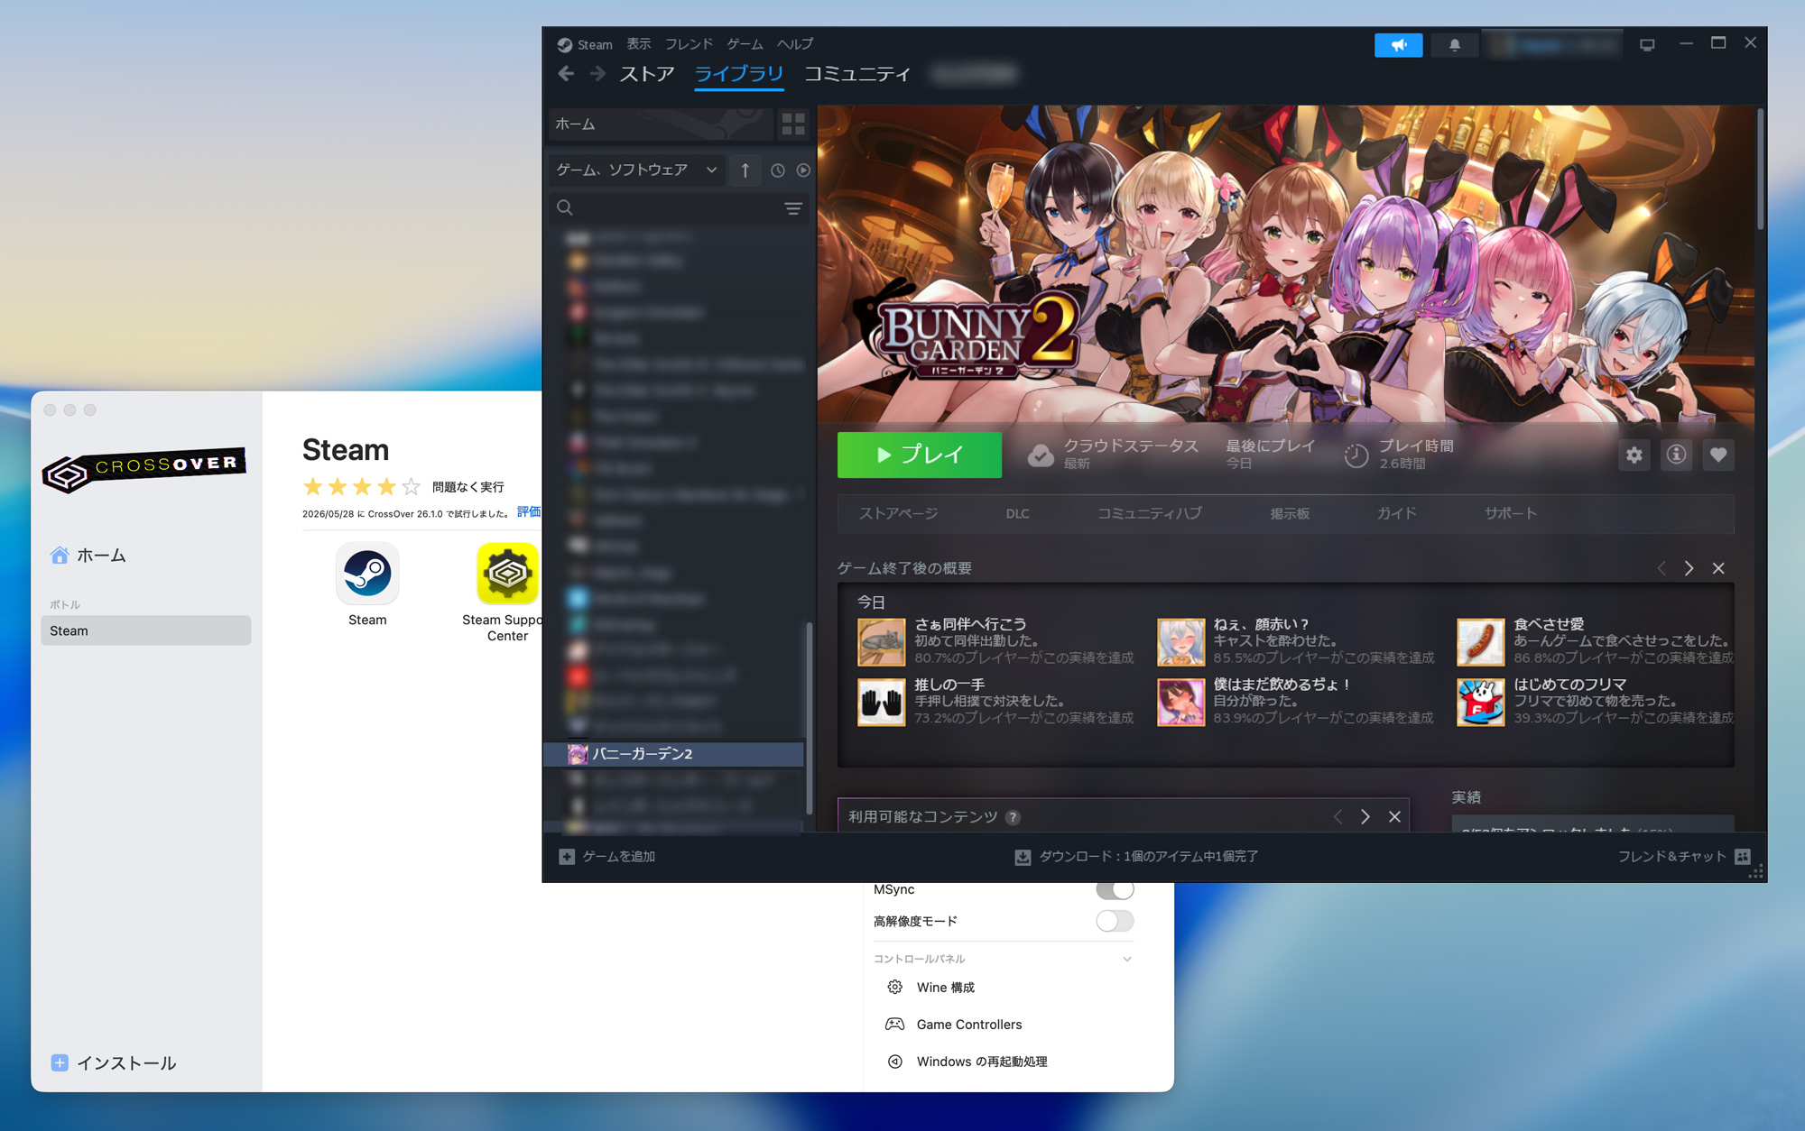Viewport: 1805px width, 1131px height.
Task: Click the library search magnifier icon
Action: click(x=565, y=207)
